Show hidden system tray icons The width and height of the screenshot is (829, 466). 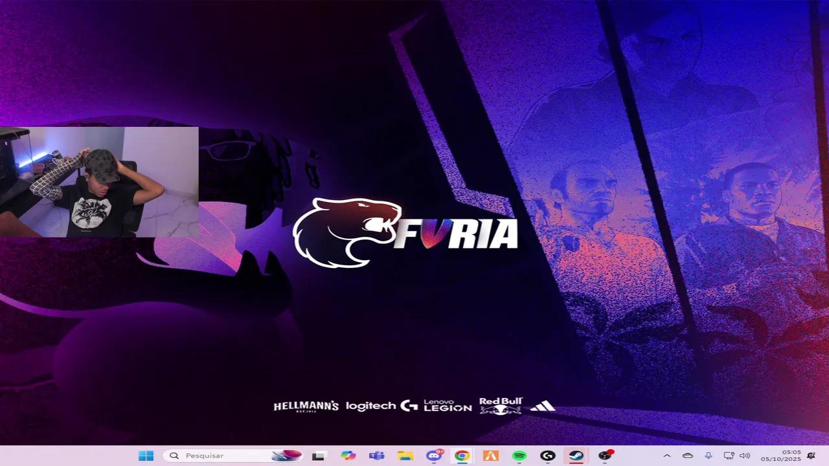(x=666, y=456)
